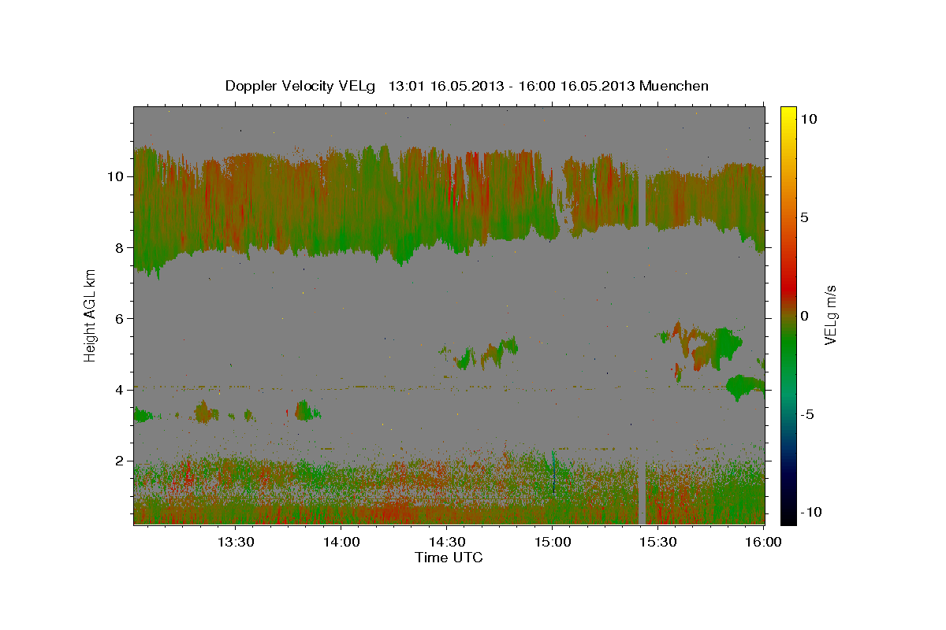Click the green cloud patch near 16:00 at 4 km
Screen dimensions: 946x630
pyautogui.click(x=743, y=386)
